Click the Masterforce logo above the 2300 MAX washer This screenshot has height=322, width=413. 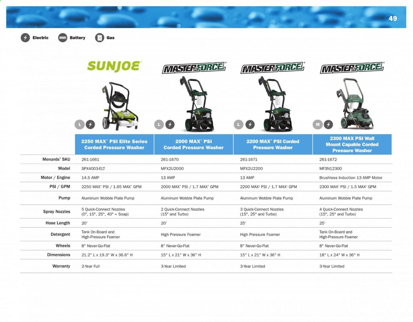coord(352,68)
